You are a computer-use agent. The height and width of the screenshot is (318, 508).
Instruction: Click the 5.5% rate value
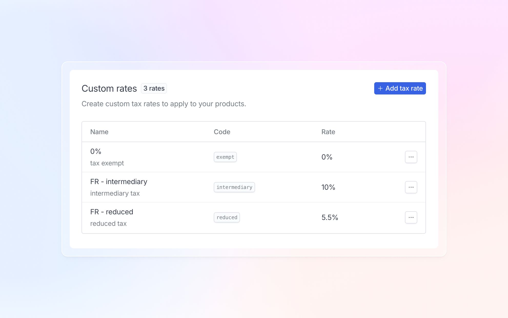click(x=330, y=217)
